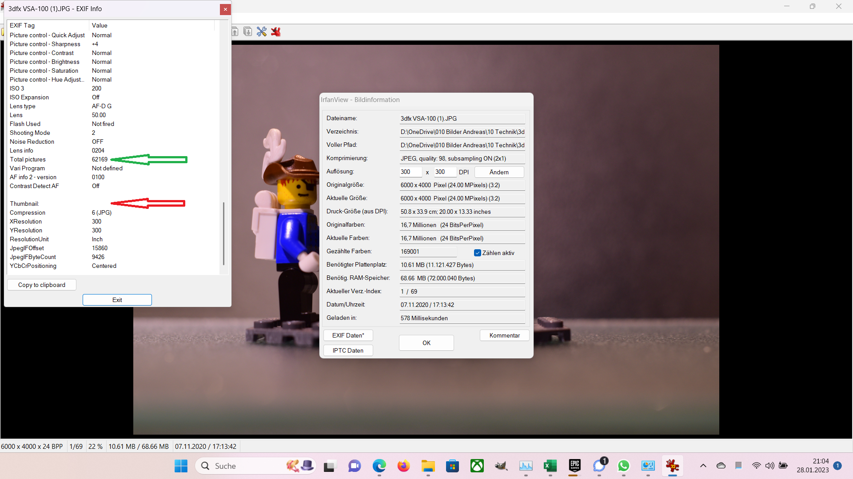
Task: Switch to the IrfanView taskbar icon
Action: pos(673,466)
